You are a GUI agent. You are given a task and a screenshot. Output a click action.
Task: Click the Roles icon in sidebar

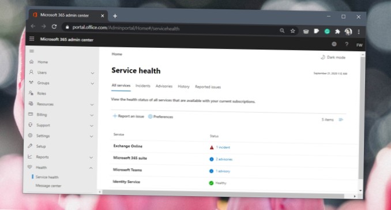[31, 93]
